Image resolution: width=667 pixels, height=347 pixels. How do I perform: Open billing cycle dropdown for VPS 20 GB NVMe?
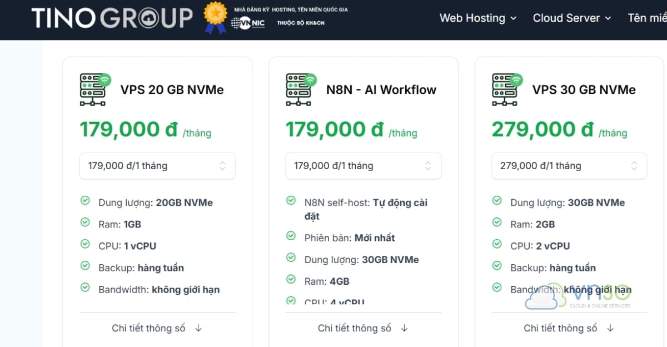pyautogui.click(x=157, y=166)
